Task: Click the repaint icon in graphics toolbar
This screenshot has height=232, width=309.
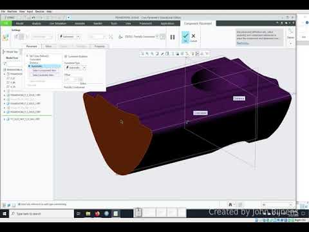Action: [157, 53]
